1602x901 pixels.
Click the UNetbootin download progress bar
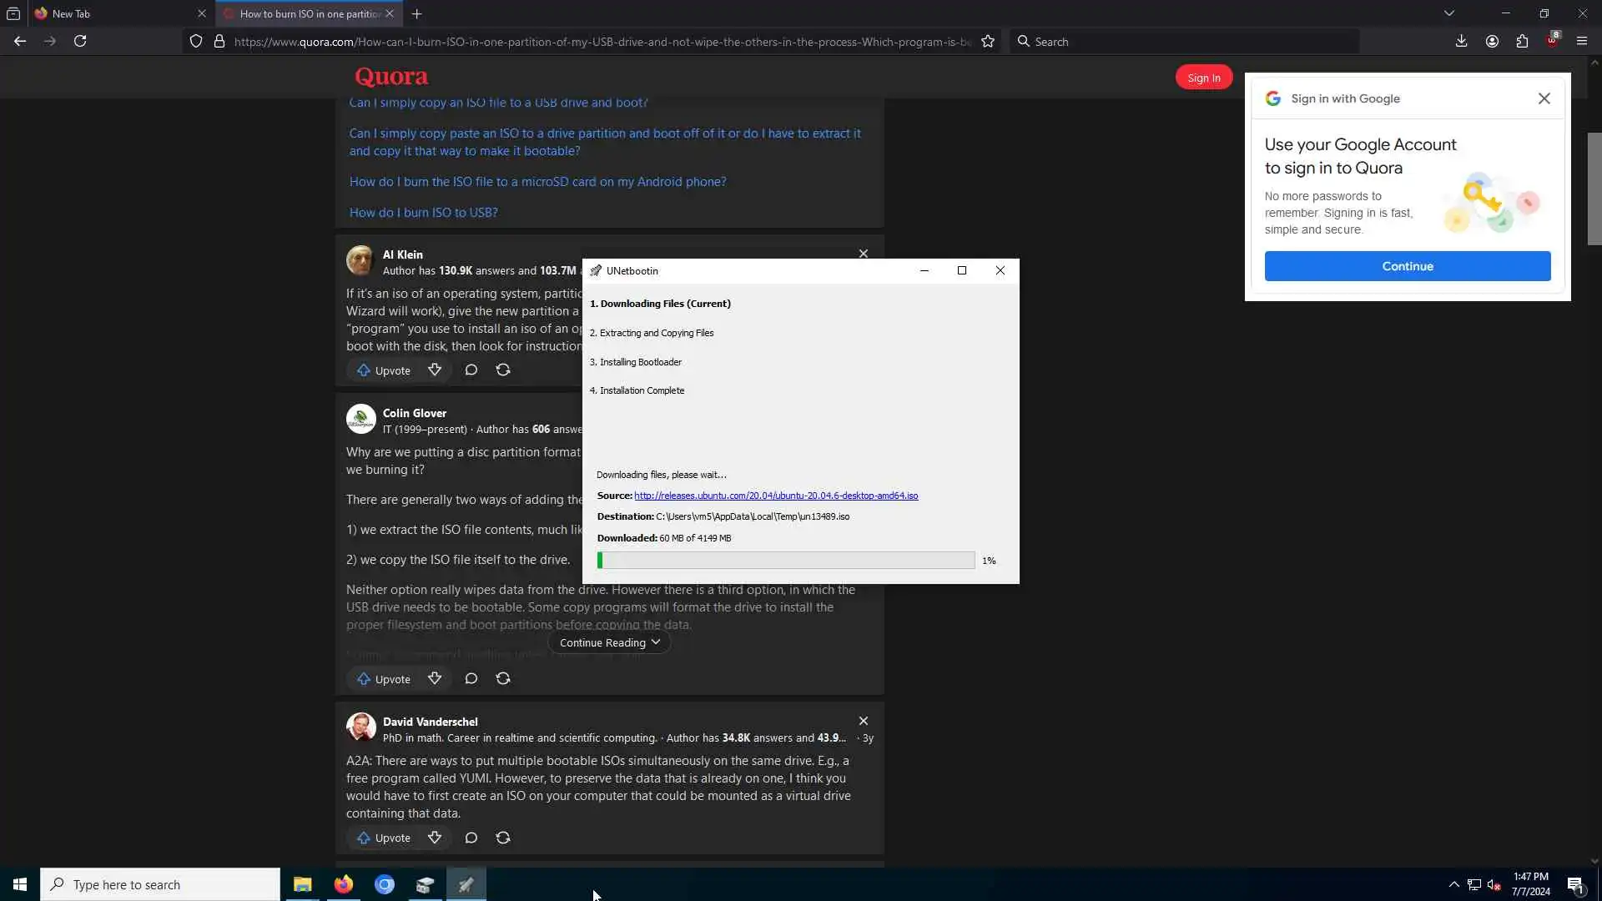click(x=786, y=561)
